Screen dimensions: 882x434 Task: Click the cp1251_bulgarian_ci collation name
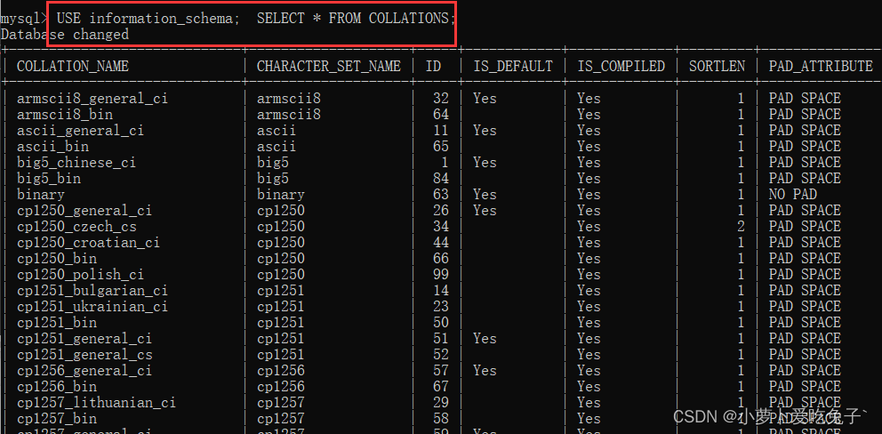pos(92,291)
